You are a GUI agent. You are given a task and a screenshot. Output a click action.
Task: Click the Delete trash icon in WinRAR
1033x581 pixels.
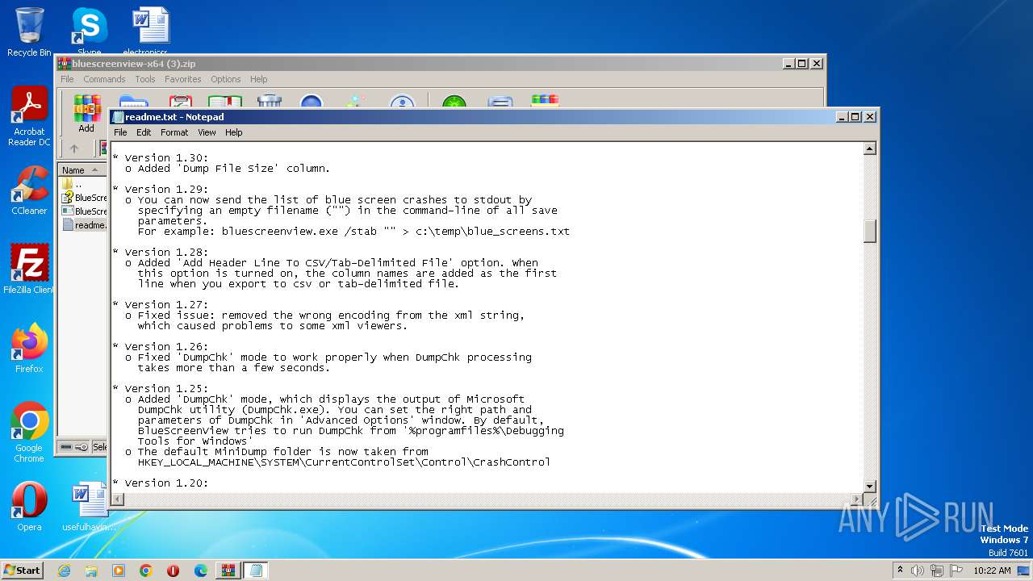point(269,101)
